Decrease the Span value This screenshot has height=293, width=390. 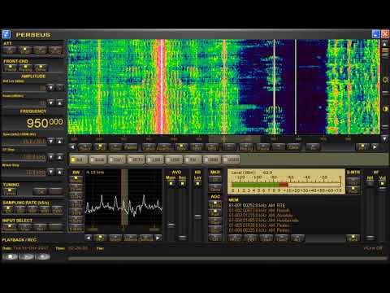click(x=50, y=141)
